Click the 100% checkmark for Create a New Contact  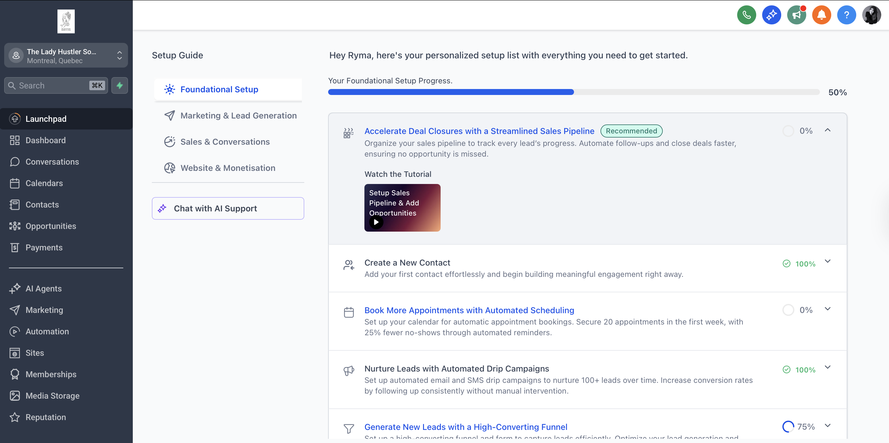point(787,263)
